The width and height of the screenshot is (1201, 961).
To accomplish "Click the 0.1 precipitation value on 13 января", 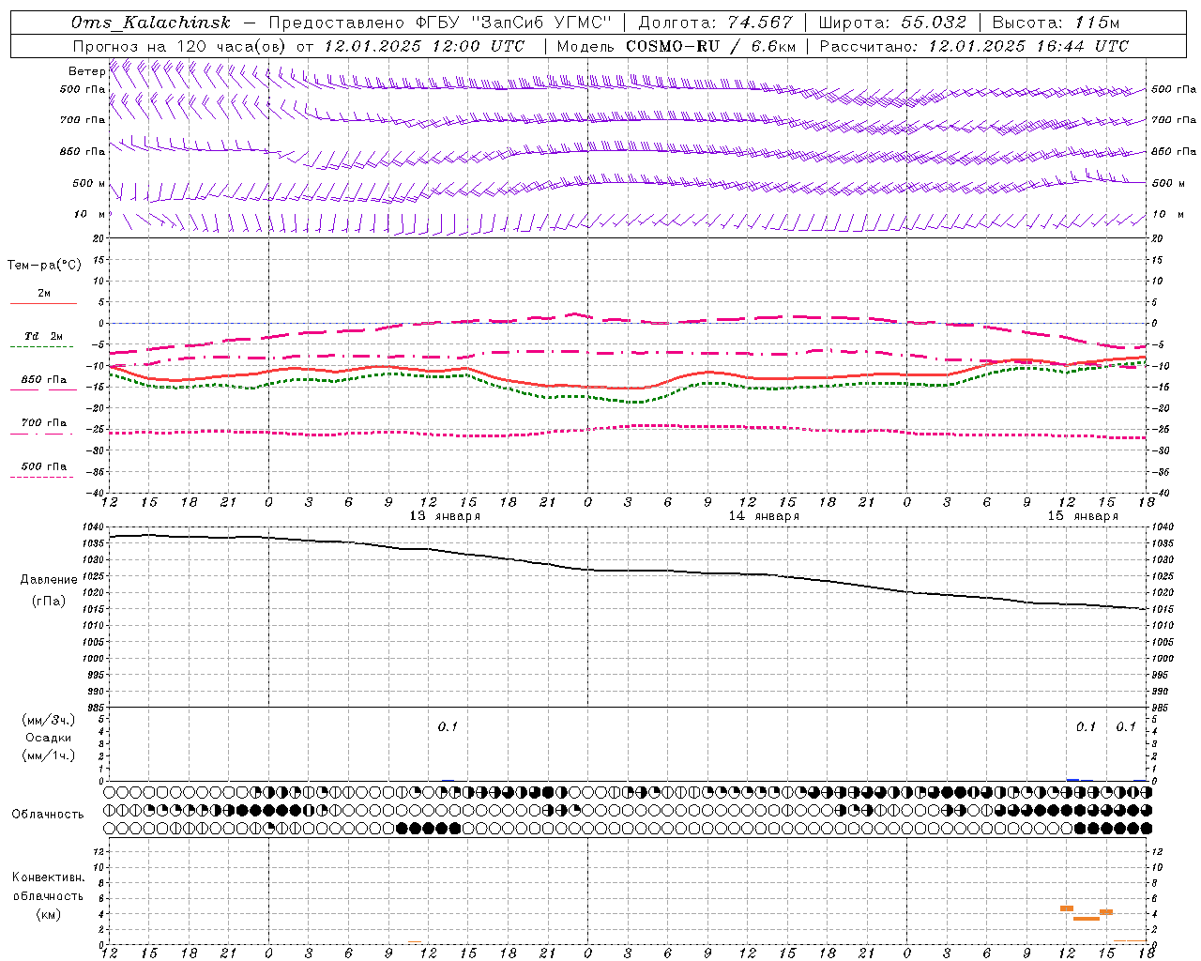I will coord(448,727).
